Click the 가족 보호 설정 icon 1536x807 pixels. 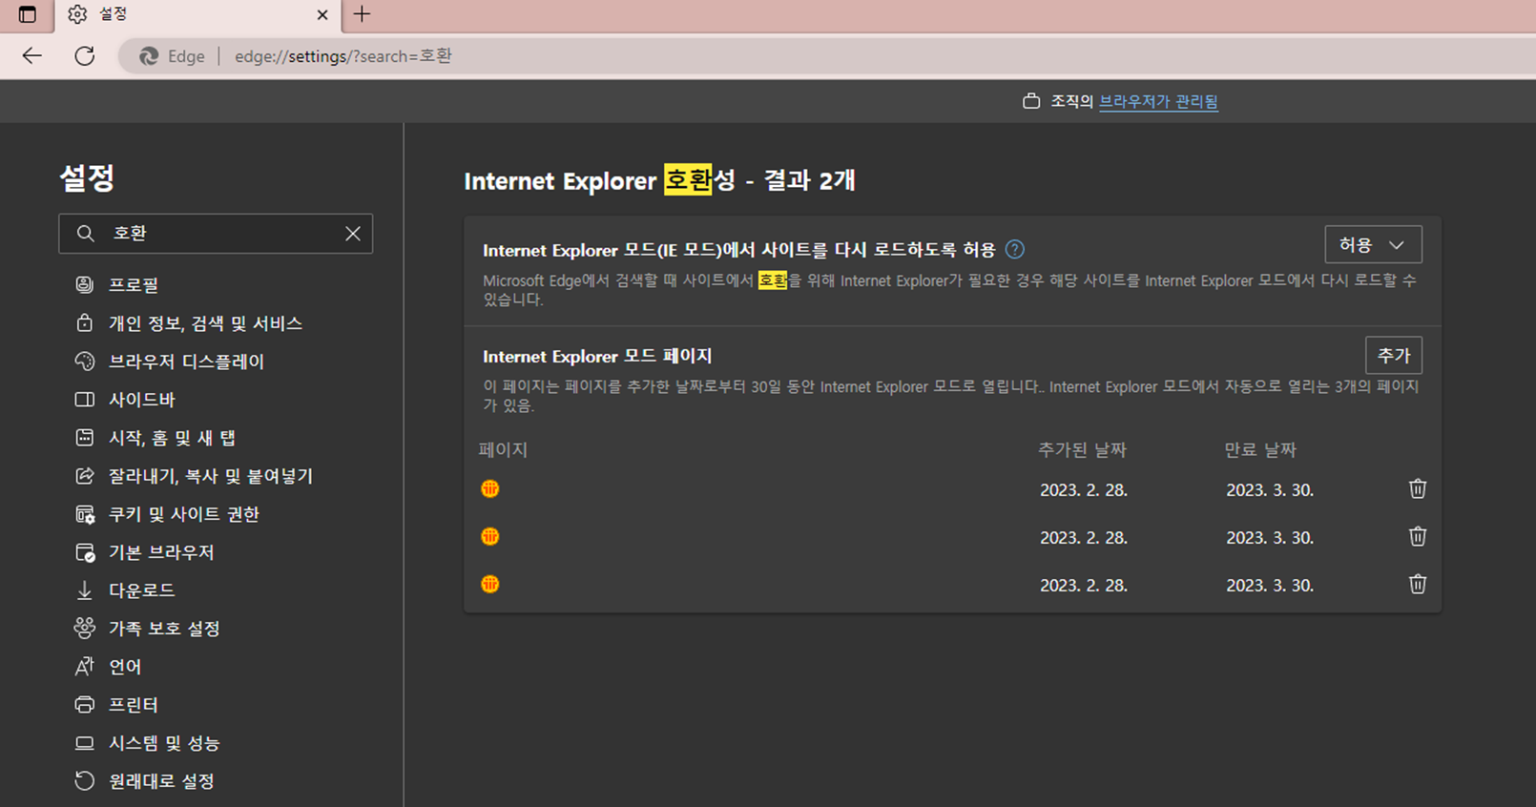pyautogui.click(x=85, y=628)
